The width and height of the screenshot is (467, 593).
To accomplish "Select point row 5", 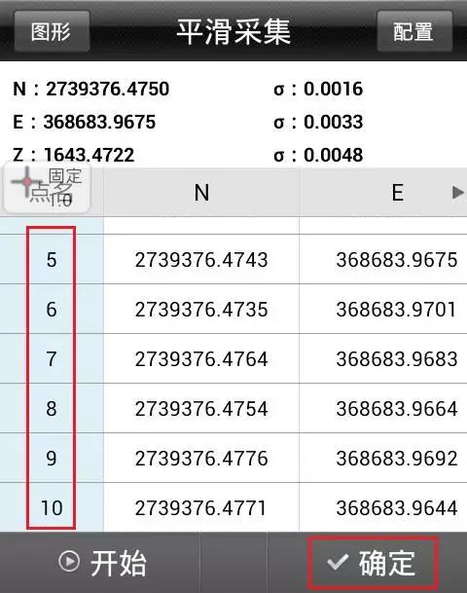I will 233,259.
